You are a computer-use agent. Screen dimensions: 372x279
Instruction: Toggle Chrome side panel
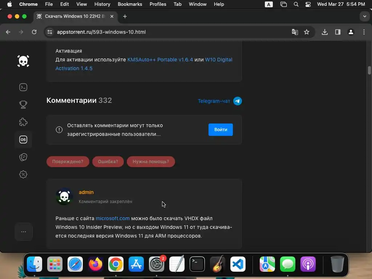pos(338,32)
